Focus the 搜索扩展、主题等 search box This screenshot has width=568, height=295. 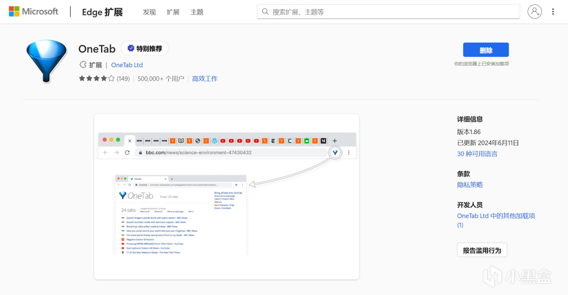388,12
